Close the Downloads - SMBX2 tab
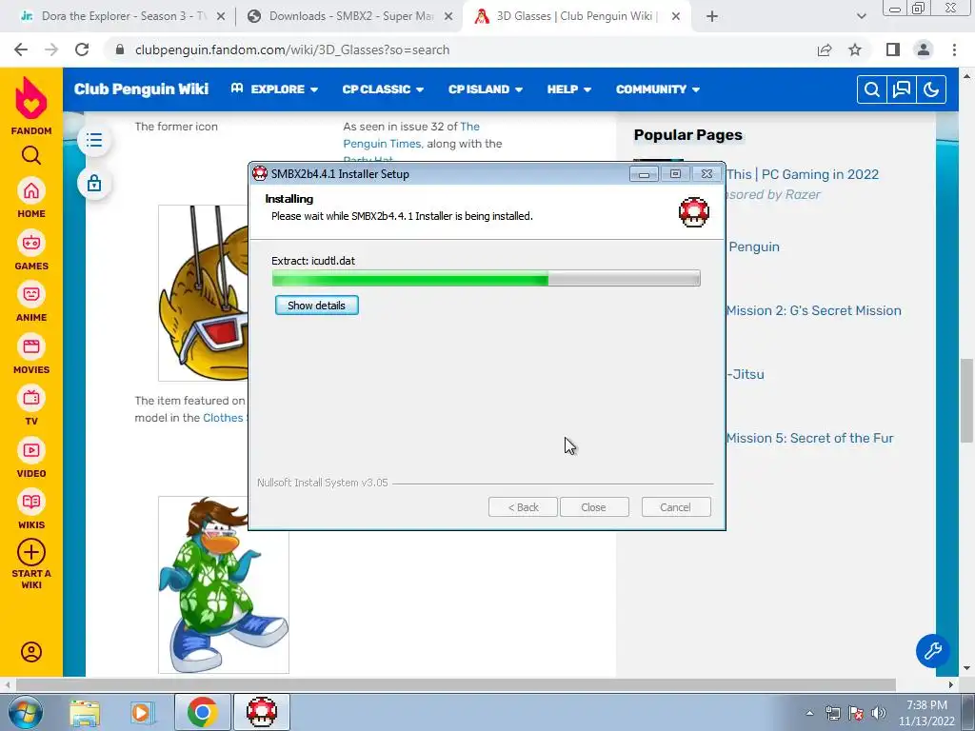 point(448,17)
